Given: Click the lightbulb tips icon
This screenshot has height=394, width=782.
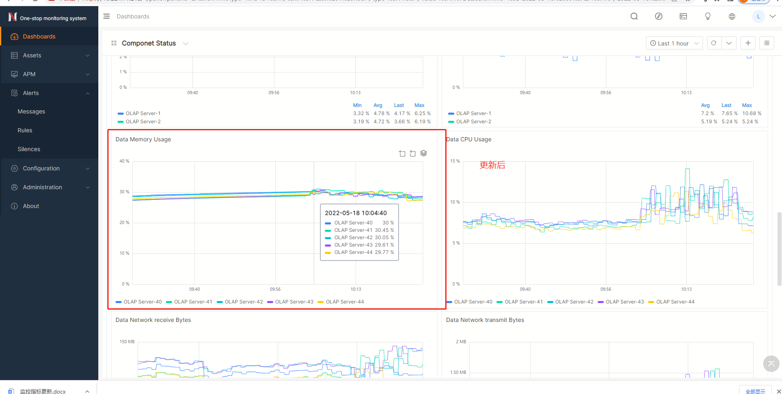Looking at the screenshot, I should coord(707,16).
